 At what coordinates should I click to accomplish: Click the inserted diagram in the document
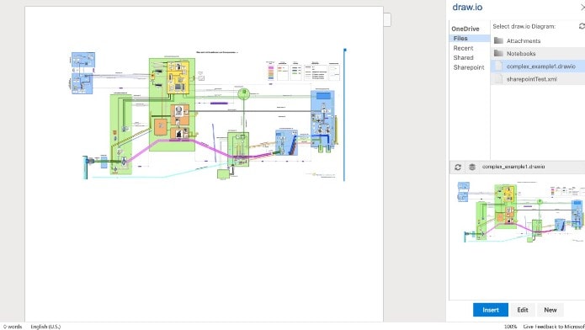tap(209, 114)
